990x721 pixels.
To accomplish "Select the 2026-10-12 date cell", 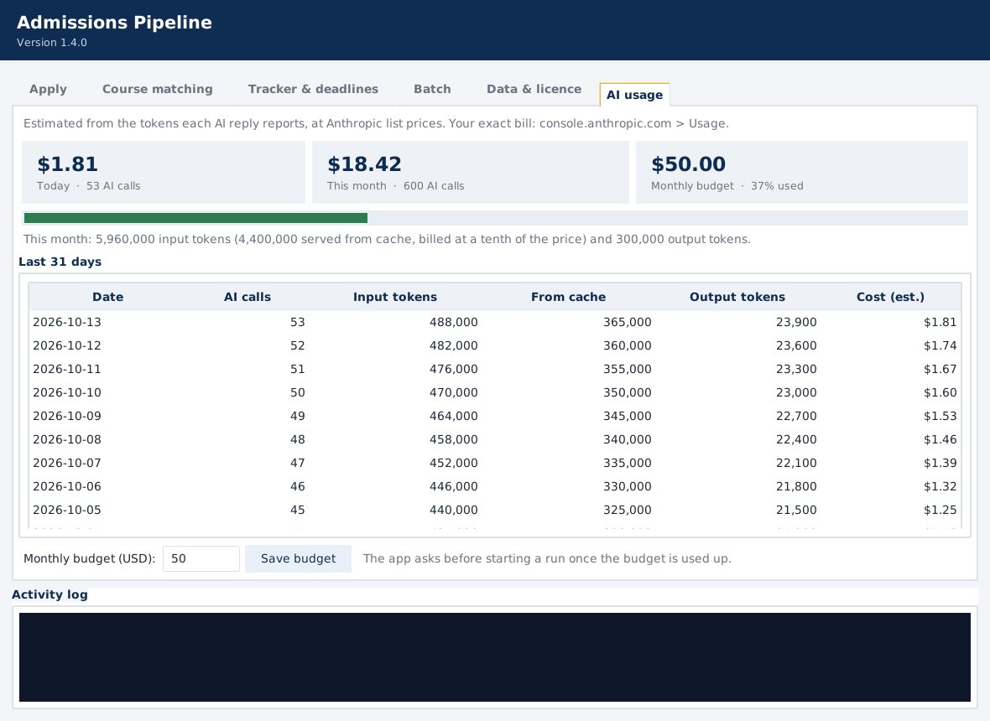I will [67, 345].
